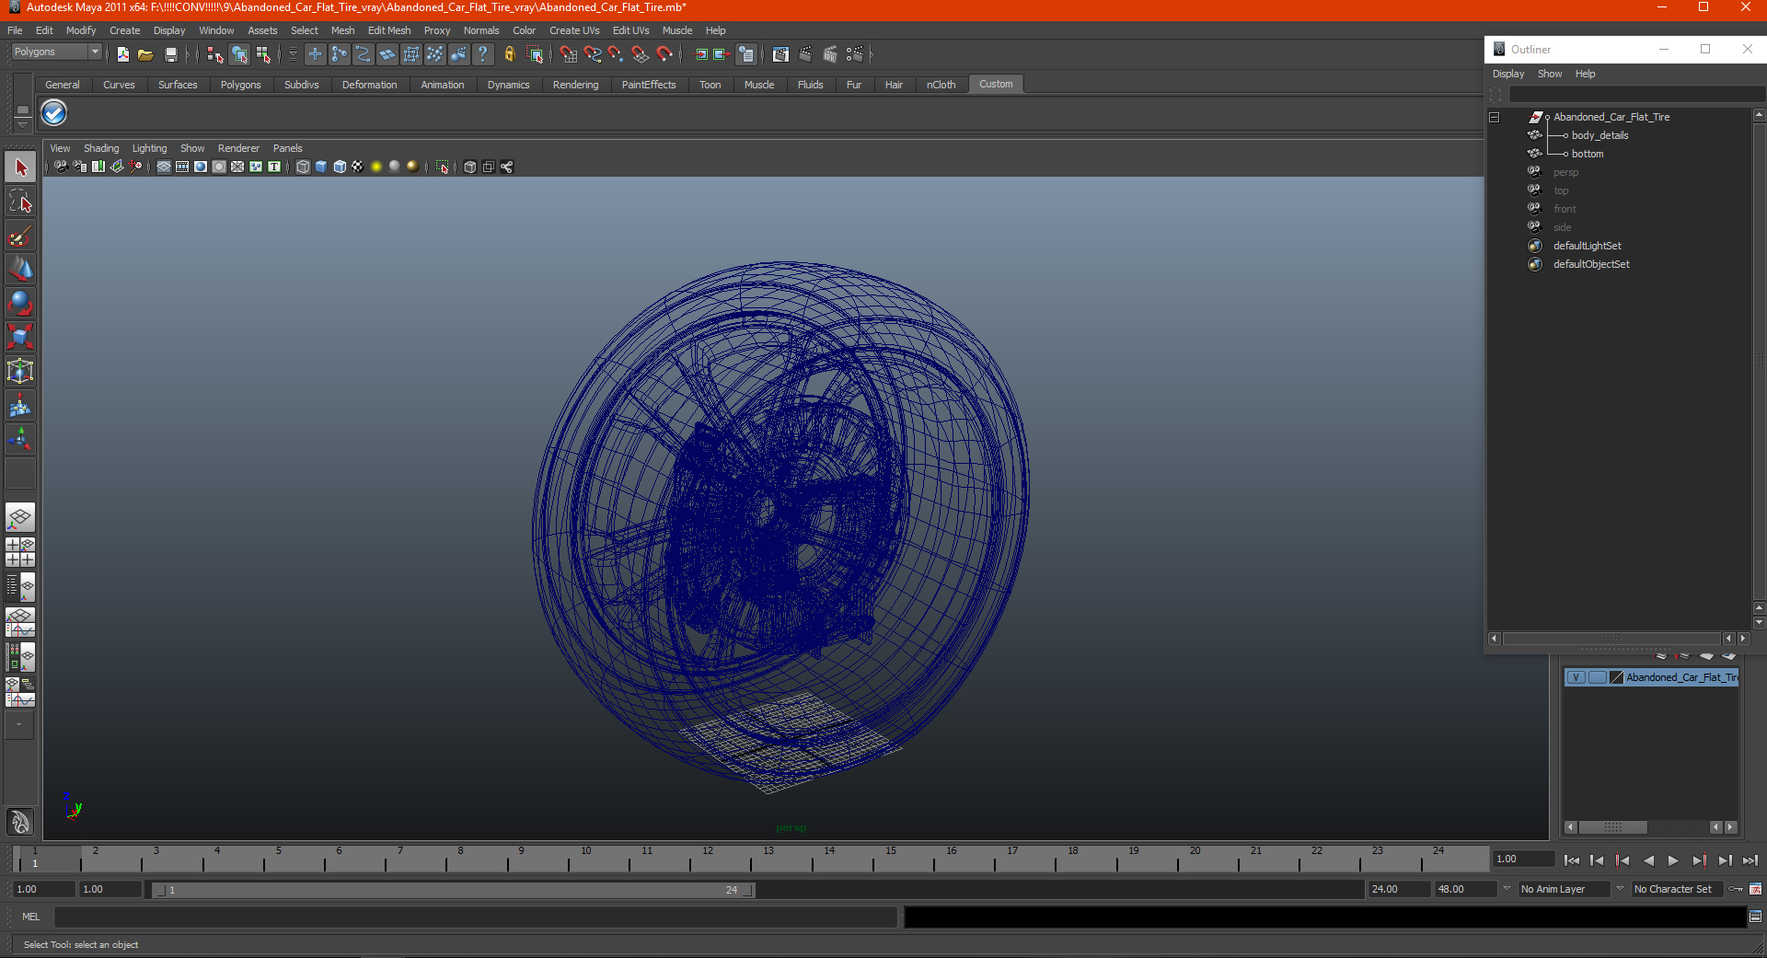Select the arrow Select tool in toolbox

point(20,167)
